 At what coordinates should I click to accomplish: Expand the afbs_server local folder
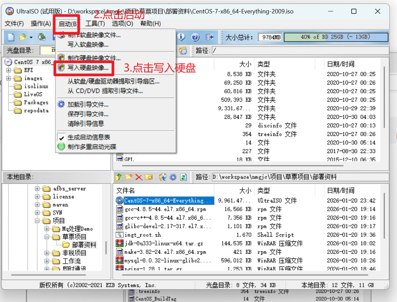37,189
